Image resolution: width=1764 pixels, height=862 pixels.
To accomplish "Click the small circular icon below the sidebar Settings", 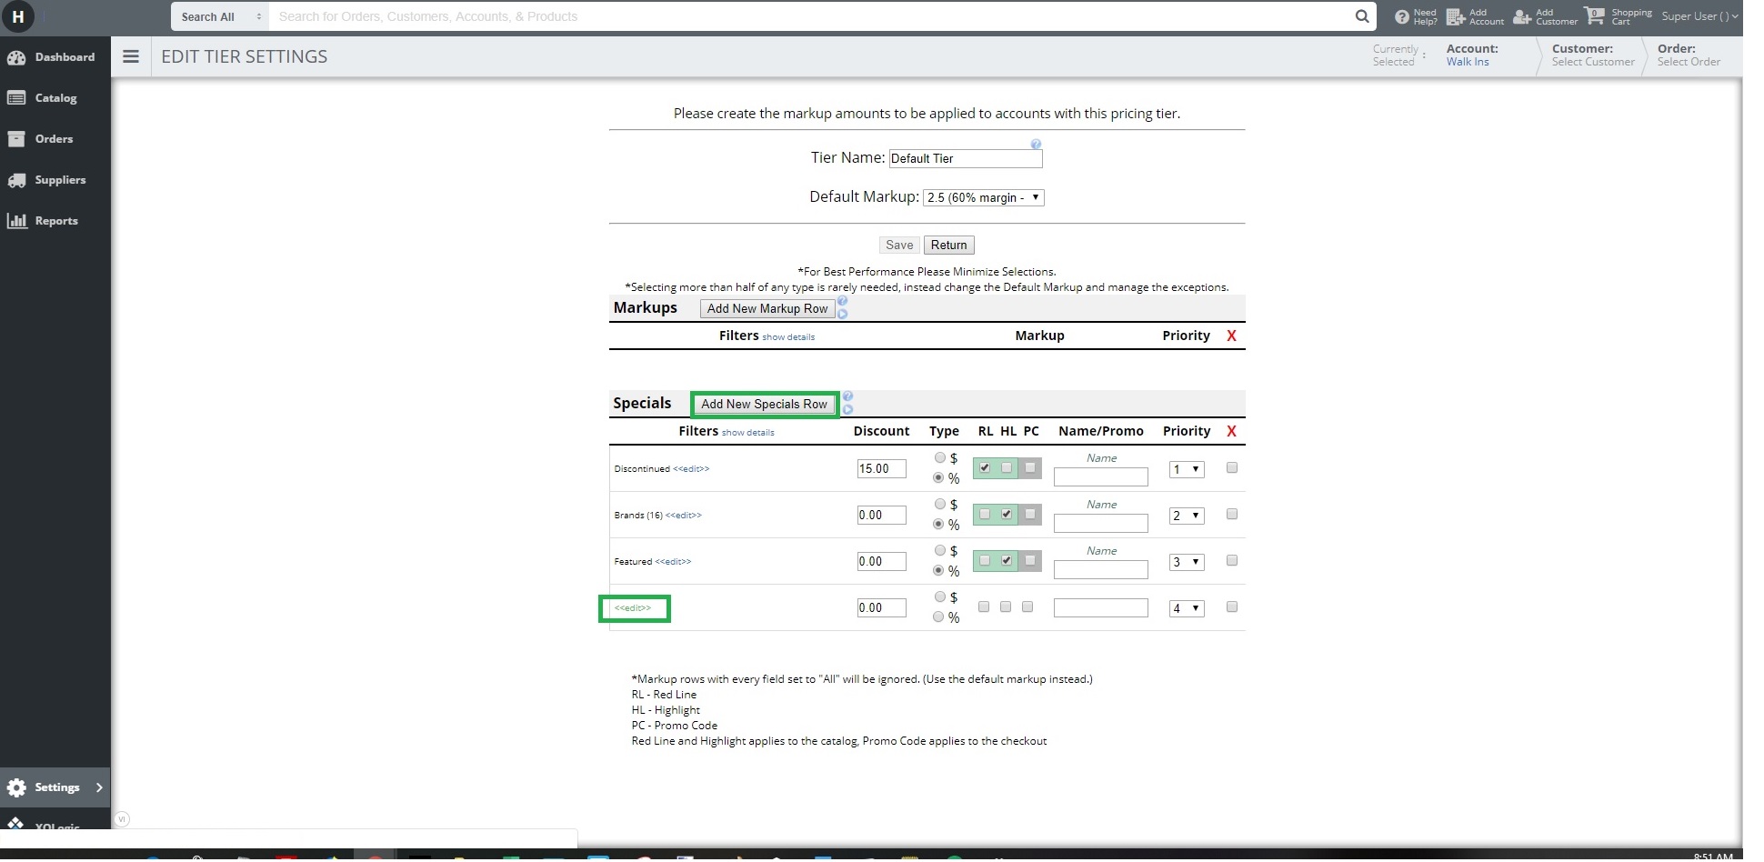I will pos(122,819).
